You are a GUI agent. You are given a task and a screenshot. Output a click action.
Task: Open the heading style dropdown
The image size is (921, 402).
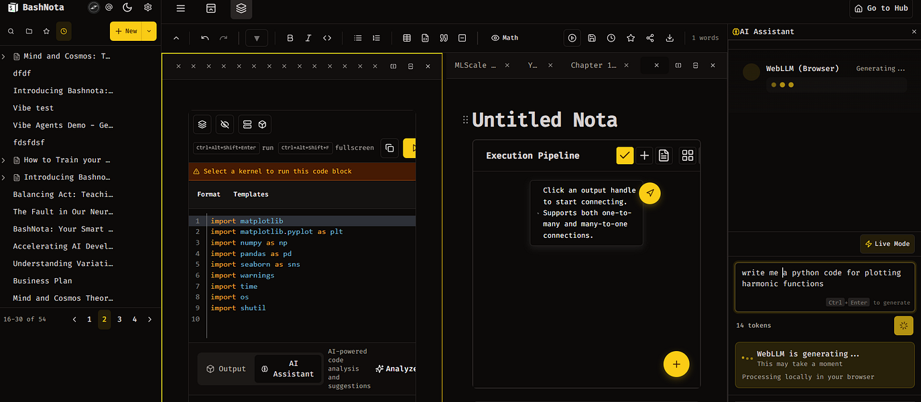[x=257, y=38]
